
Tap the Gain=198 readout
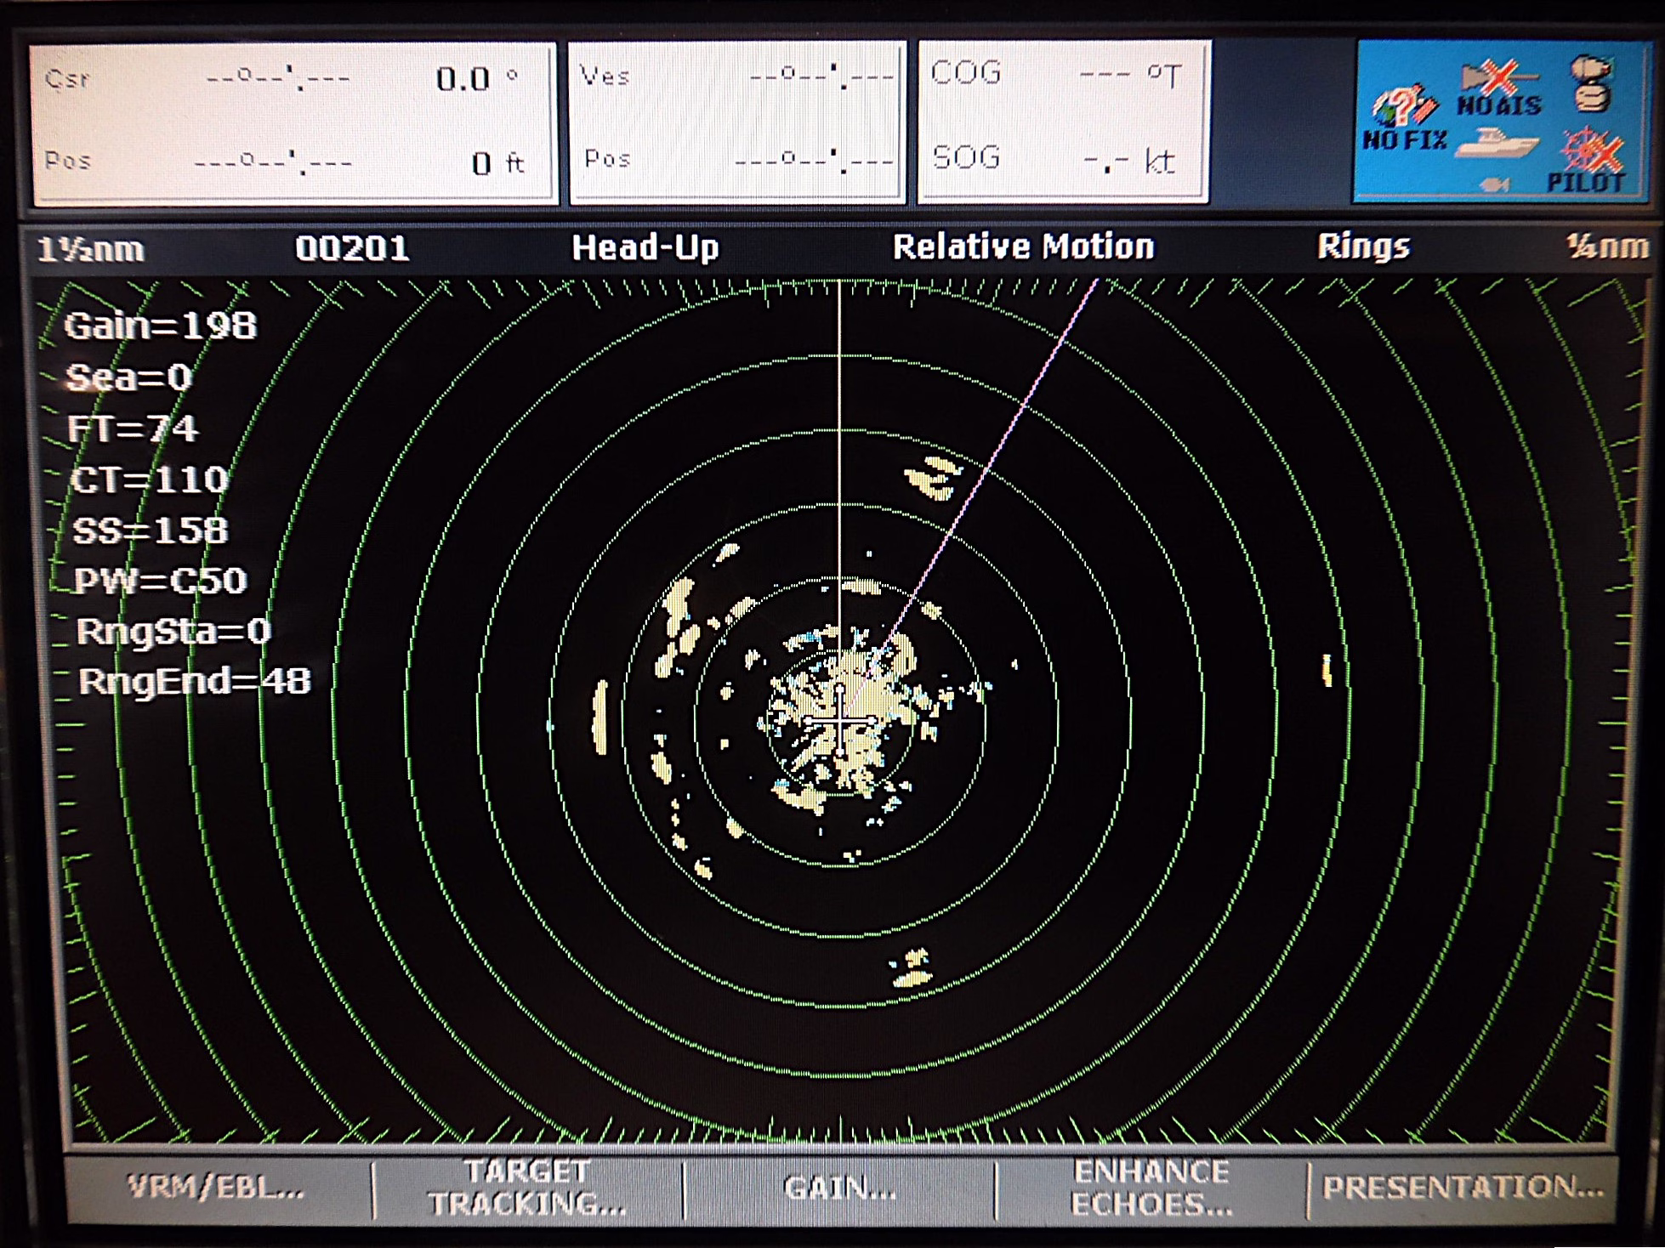click(161, 326)
